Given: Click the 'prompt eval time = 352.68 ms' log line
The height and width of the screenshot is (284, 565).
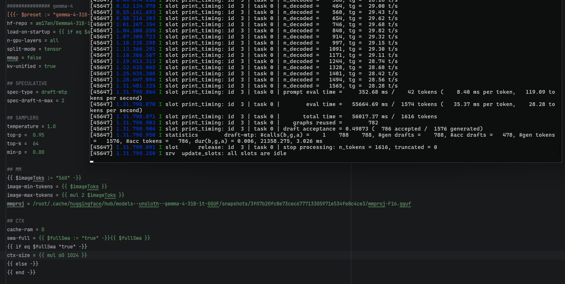Looking at the screenshot, I should [323, 95].
